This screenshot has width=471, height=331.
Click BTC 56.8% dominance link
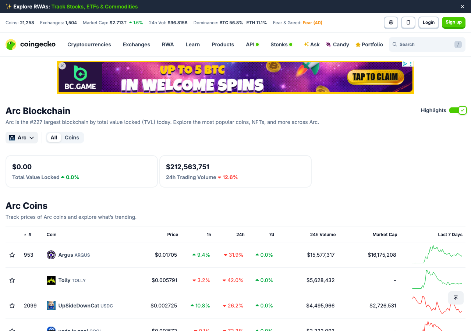click(x=231, y=23)
